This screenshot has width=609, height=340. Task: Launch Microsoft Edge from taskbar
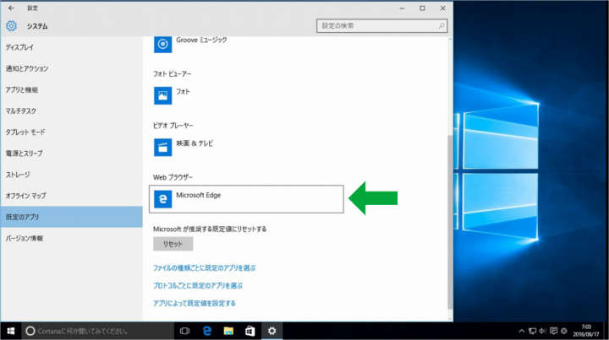207,331
